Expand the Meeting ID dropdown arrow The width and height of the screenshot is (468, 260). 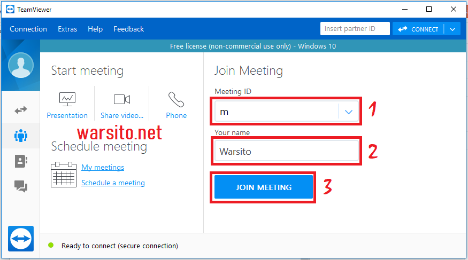click(x=349, y=112)
